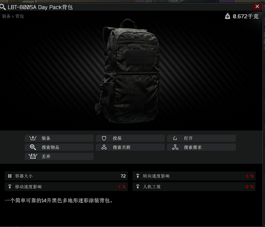Click the weight bag icon near 0.672千克
265x227 pixels.
[x=227, y=16]
